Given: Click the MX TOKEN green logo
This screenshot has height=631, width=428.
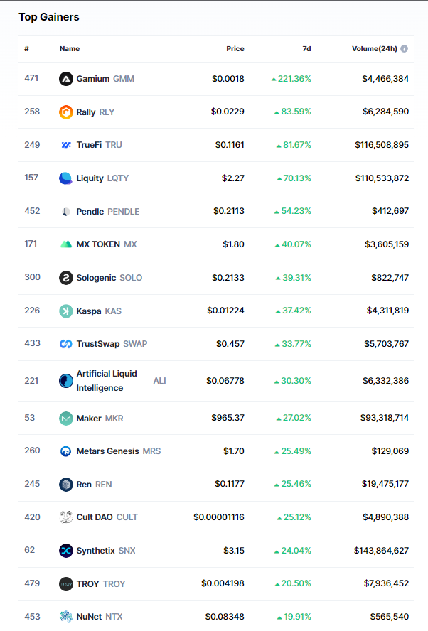Looking at the screenshot, I should [x=66, y=244].
